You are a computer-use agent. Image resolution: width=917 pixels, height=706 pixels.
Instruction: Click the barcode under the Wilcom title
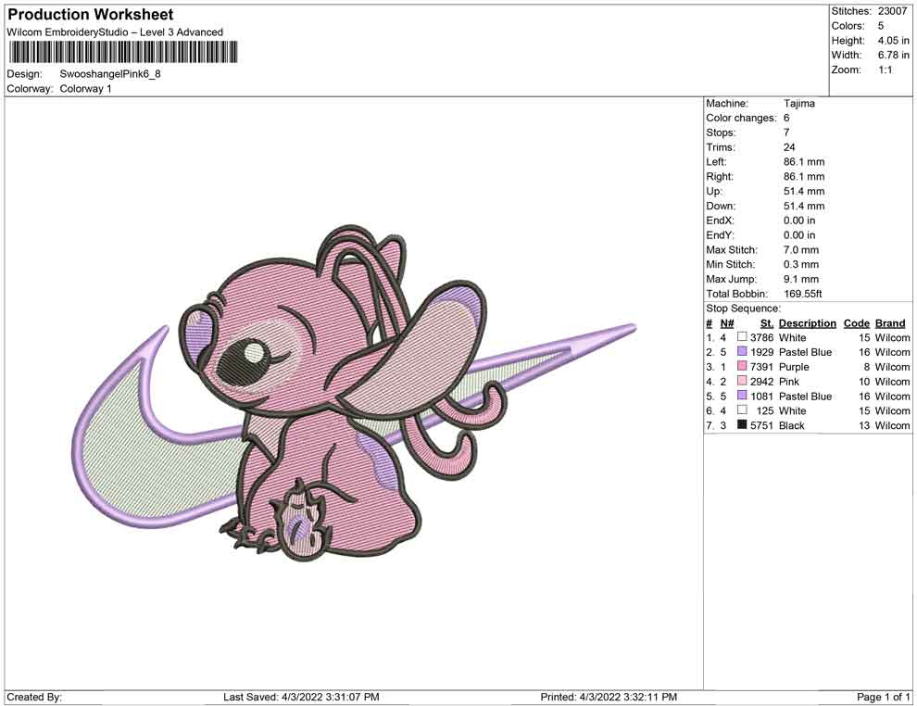pyautogui.click(x=123, y=52)
